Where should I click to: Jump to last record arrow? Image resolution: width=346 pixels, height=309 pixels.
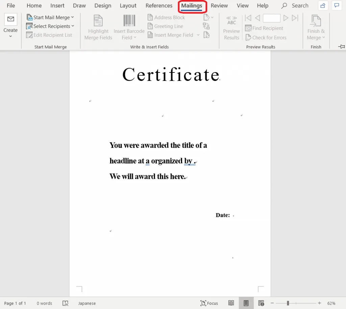pos(295,18)
